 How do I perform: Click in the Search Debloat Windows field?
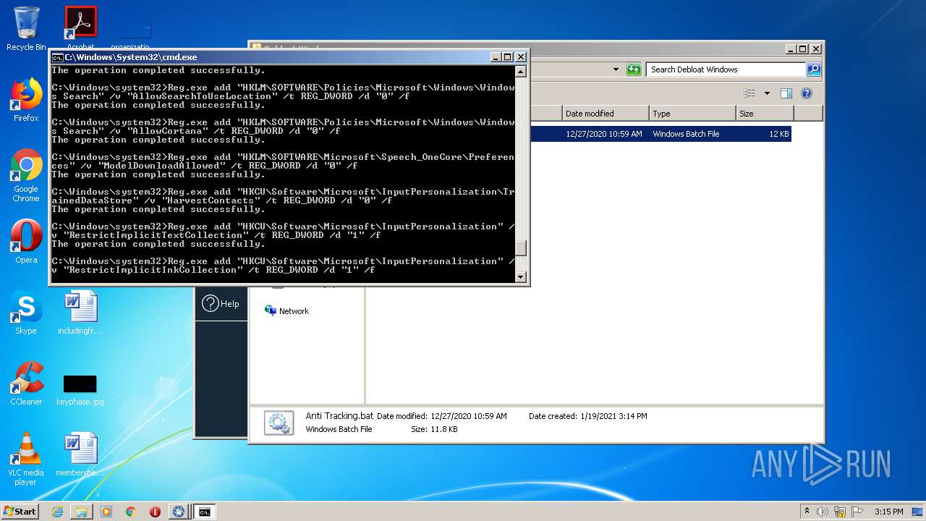(725, 69)
